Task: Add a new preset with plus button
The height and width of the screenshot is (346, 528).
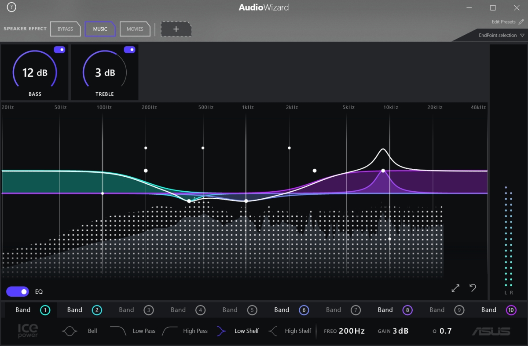Action: (176, 29)
